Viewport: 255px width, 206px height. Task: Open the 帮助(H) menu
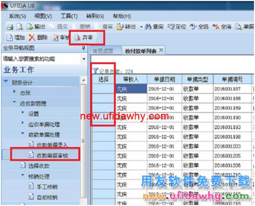[122, 16]
